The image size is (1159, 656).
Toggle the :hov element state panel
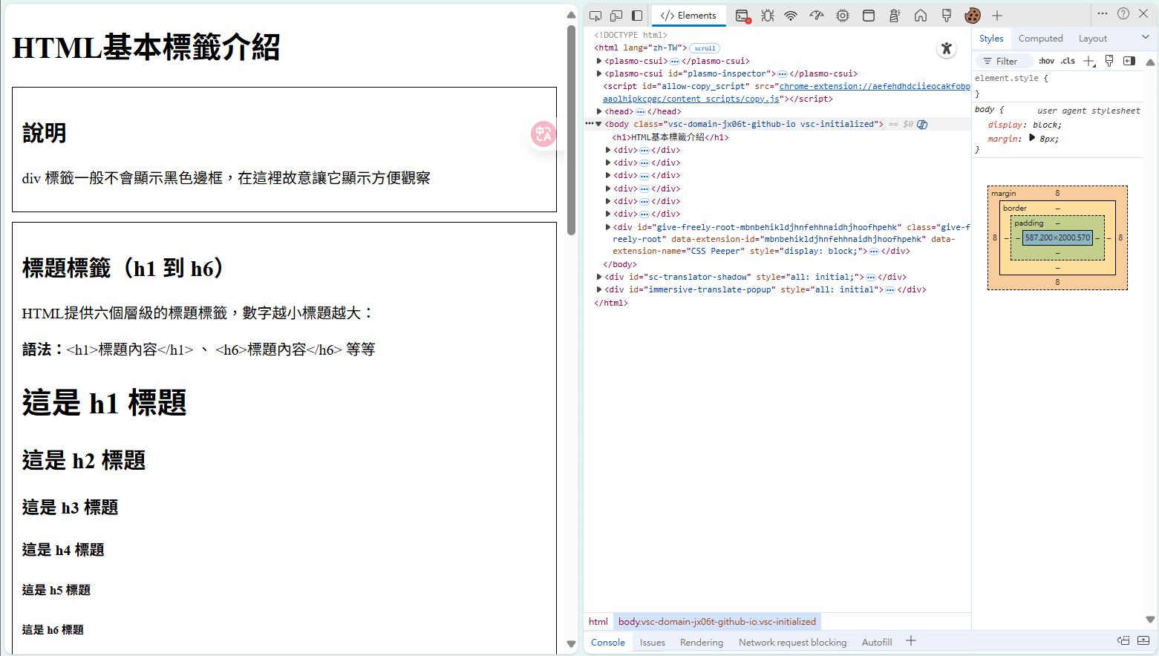1046,62
